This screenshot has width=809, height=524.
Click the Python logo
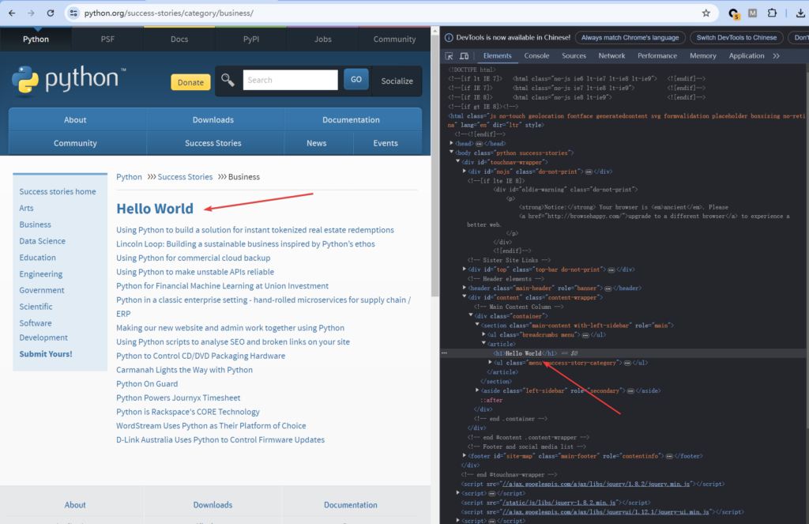66,79
